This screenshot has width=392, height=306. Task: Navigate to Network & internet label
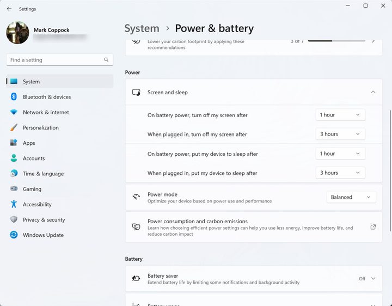[x=46, y=113]
